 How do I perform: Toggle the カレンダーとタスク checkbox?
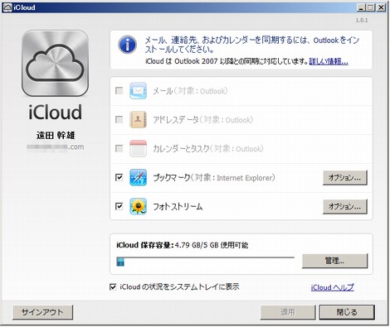tap(119, 148)
